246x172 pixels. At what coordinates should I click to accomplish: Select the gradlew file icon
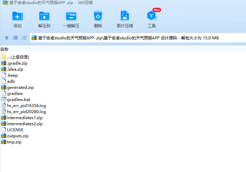tap(4, 93)
